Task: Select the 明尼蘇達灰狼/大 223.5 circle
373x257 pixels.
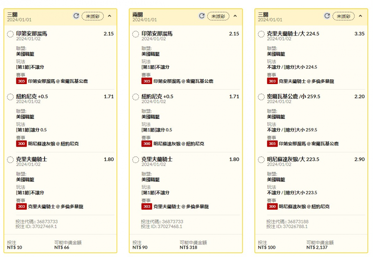Action: 261,160
